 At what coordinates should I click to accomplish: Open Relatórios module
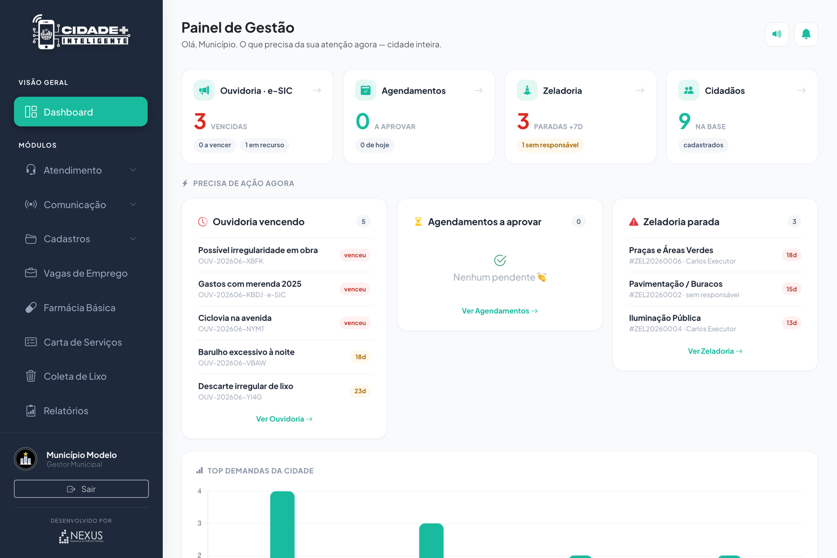pos(81,411)
